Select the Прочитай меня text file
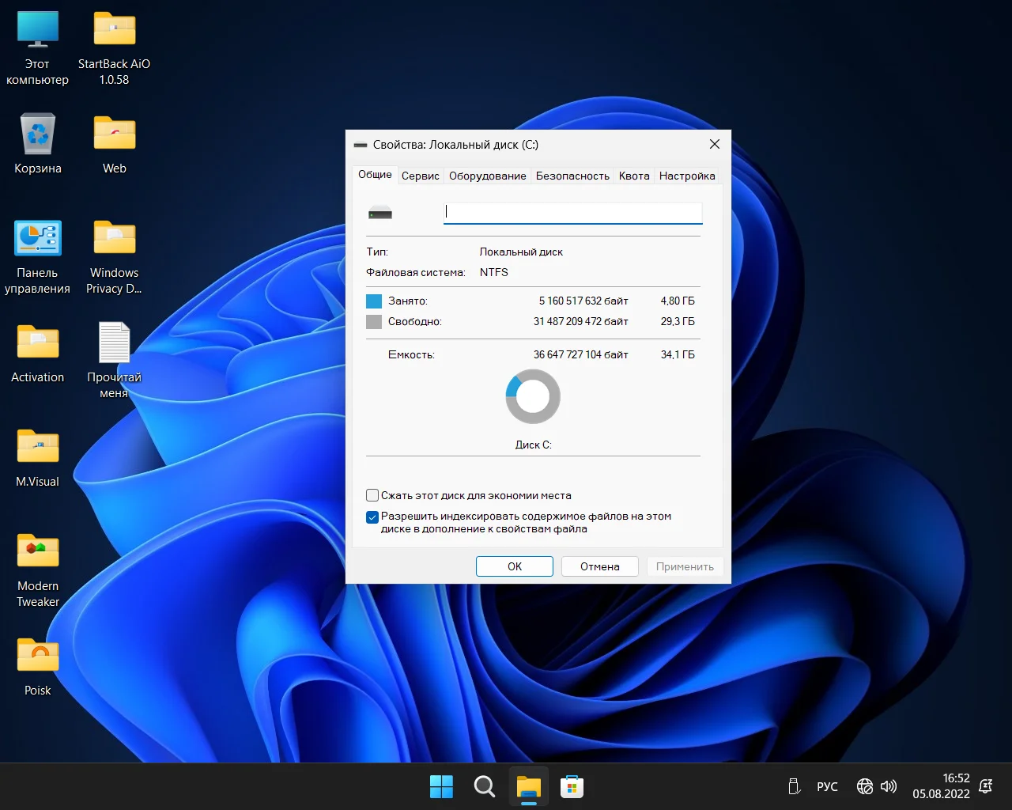The height and width of the screenshot is (810, 1012). (114, 360)
